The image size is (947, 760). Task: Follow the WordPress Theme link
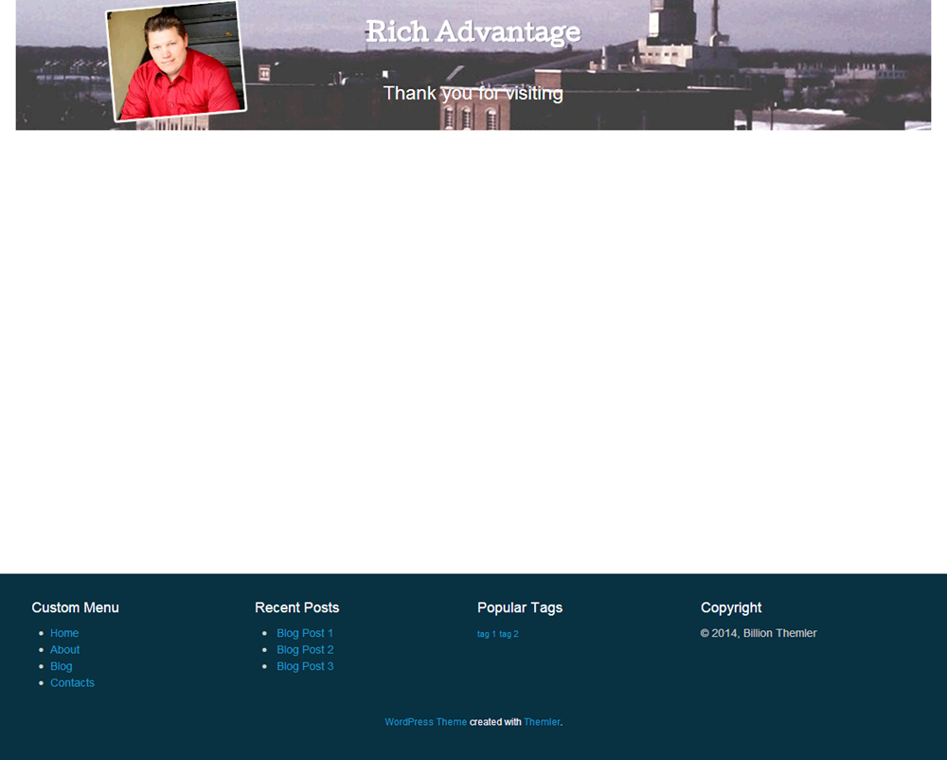[x=425, y=722]
